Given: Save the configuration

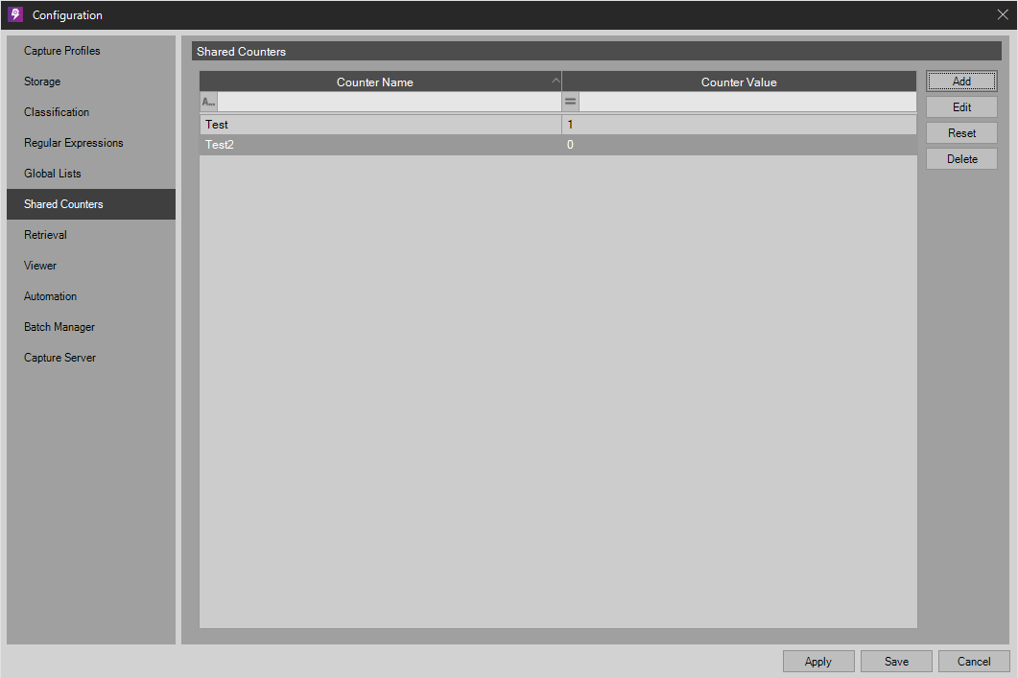Looking at the screenshot, I should coord(896,661).
